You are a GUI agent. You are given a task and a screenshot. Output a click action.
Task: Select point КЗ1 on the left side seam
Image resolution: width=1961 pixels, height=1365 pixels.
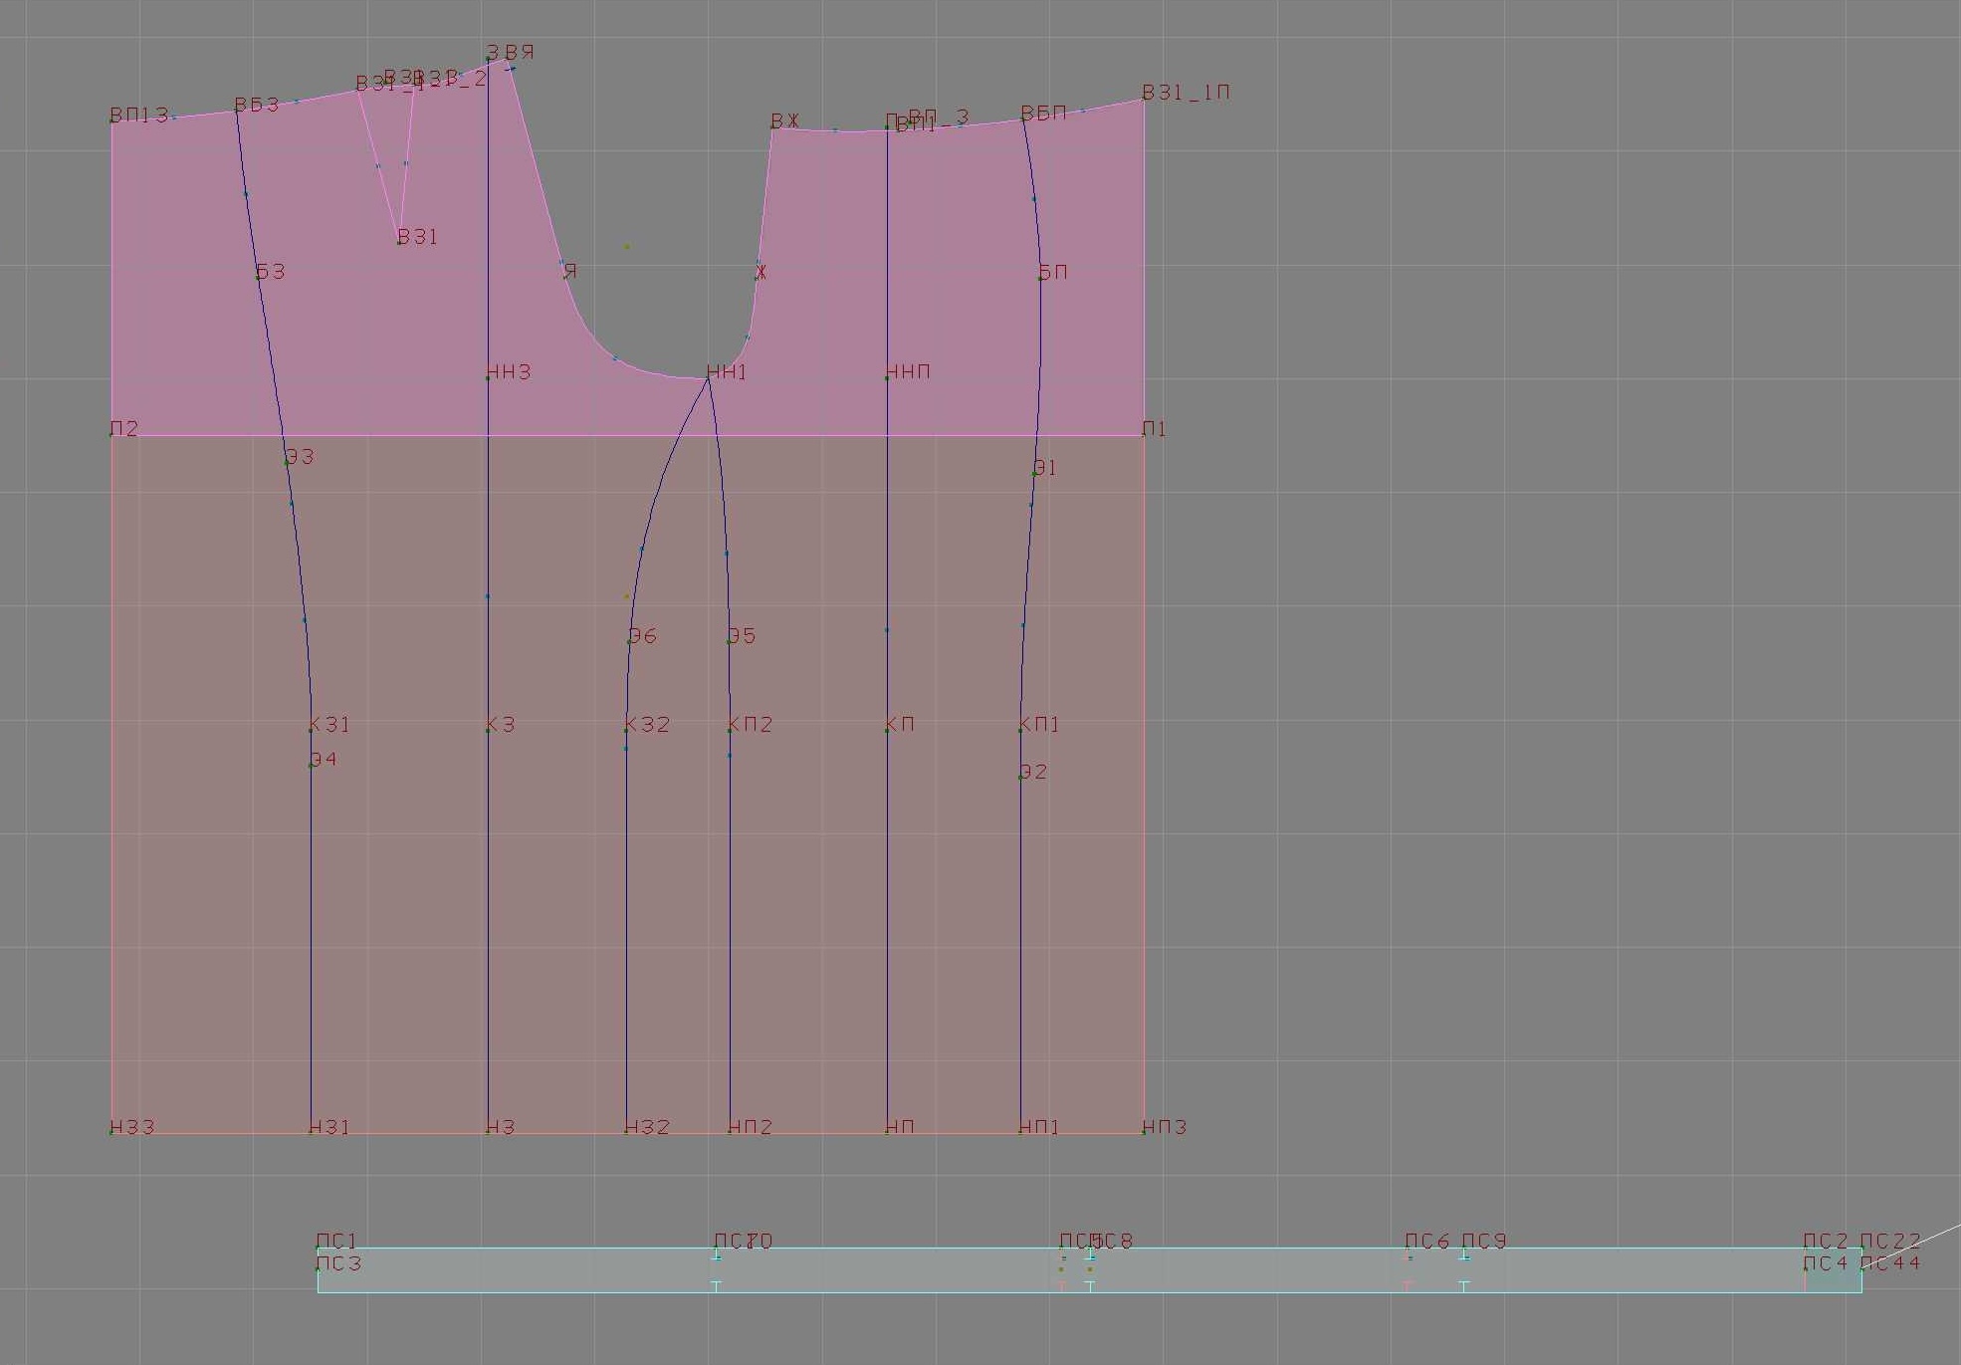click(x=311, y=731)
